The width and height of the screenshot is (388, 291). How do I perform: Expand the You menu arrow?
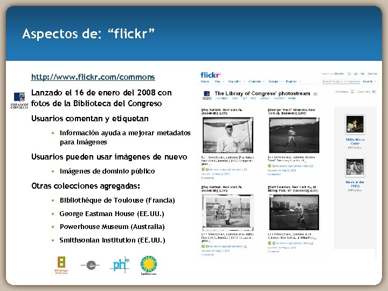coord(224,81)
